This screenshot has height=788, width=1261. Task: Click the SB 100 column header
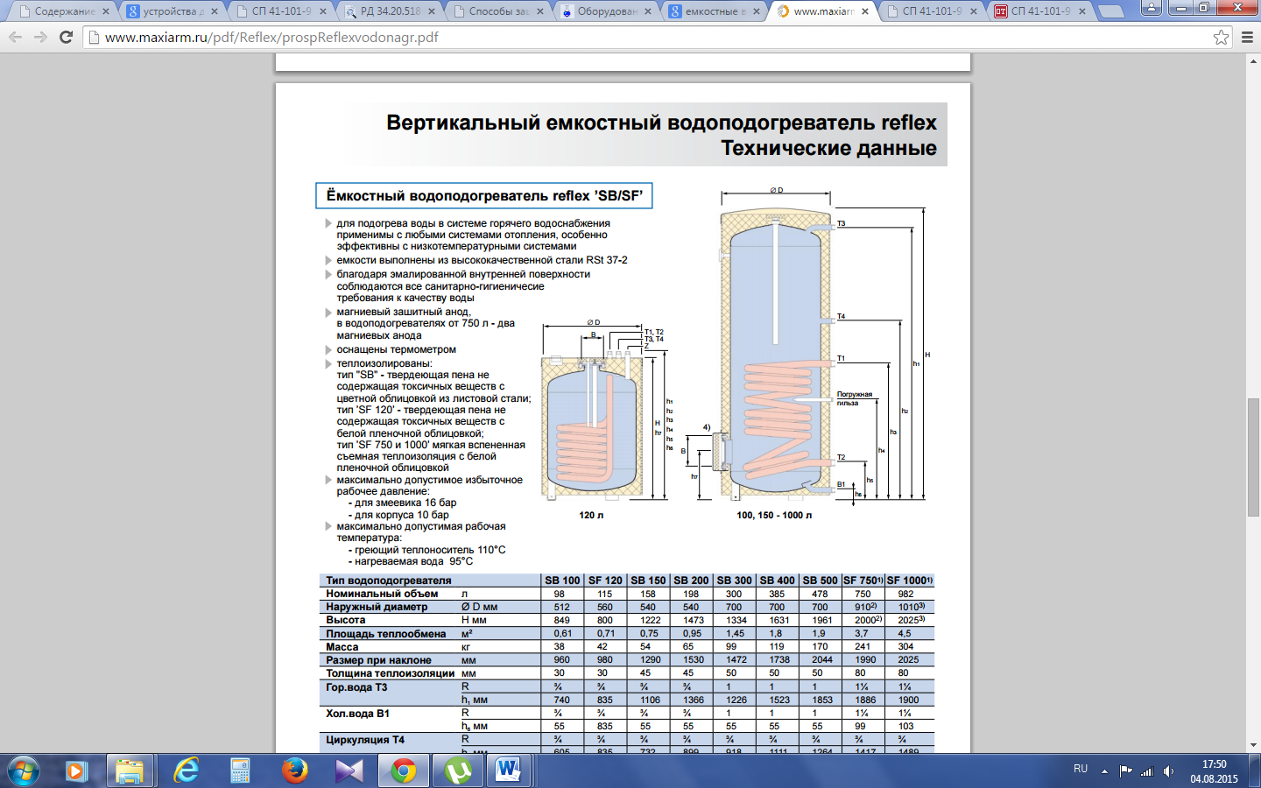pyautogui.click(x=562, y=580)
